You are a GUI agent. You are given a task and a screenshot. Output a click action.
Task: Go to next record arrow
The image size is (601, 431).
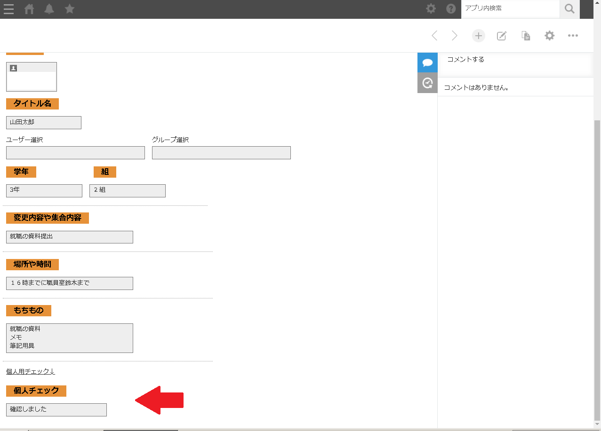point(455,36)
